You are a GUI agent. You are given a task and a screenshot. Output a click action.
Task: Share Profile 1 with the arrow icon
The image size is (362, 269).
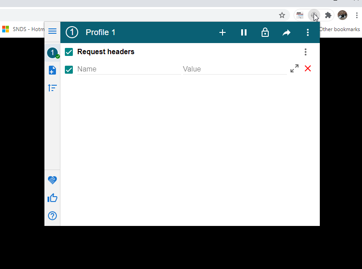(286, 33)
